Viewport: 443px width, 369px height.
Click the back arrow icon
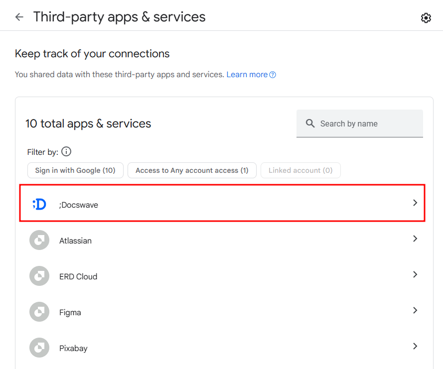point(19,17)
